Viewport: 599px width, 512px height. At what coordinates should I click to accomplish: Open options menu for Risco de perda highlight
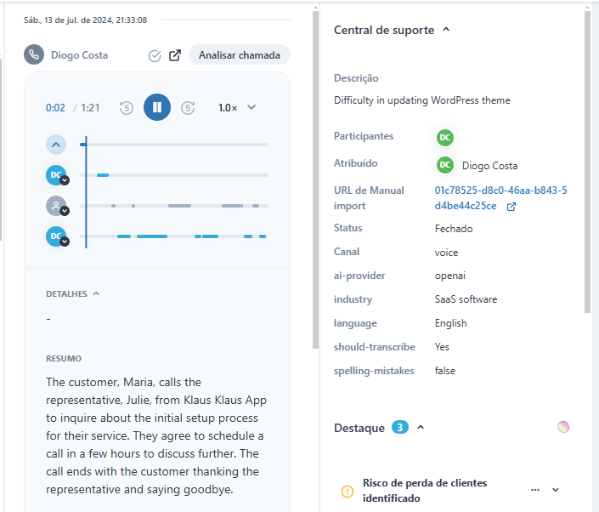(535, 490)
